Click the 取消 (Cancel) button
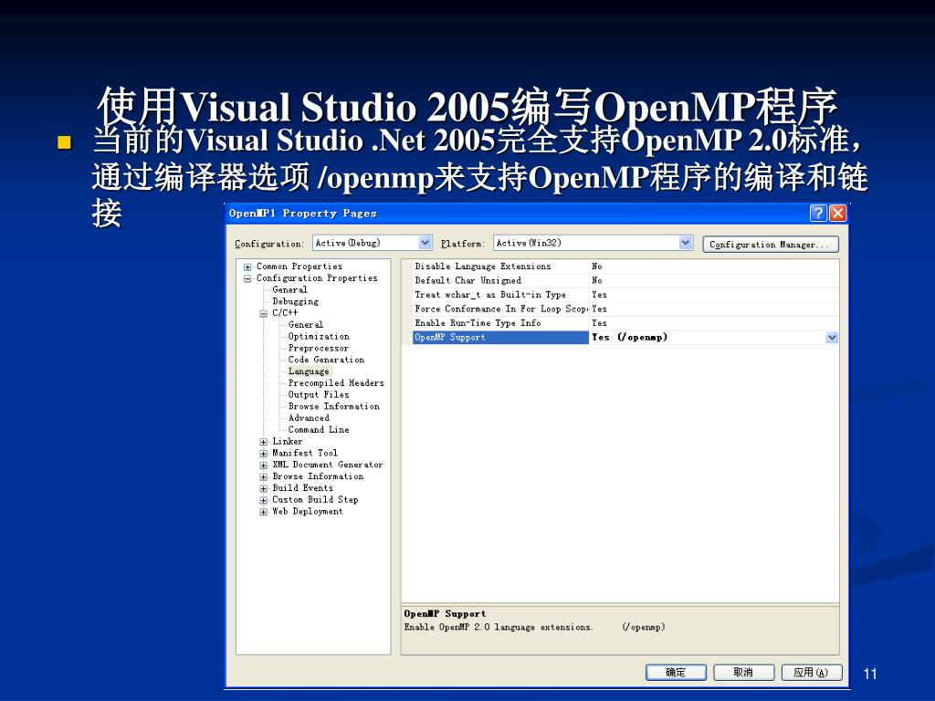 click(x=743, y=673)
